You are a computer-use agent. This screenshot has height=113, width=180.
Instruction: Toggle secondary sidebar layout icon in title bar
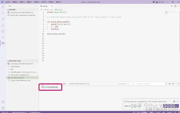click(x=160, y=2)
